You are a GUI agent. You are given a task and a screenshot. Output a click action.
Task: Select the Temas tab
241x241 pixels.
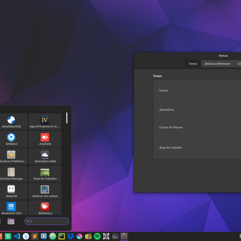point(193,64)
